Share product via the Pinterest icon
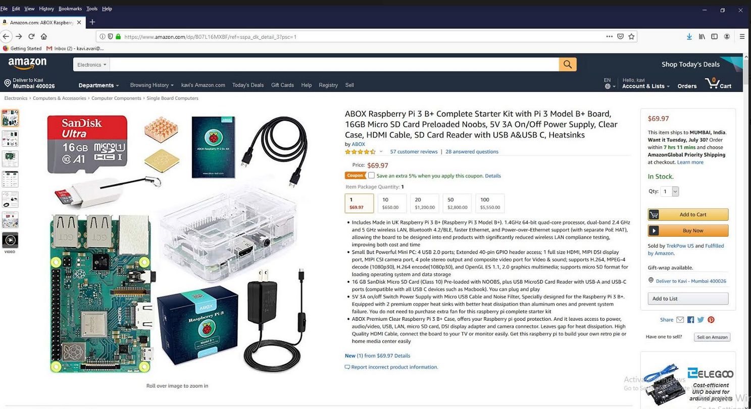The height and width of the screenshot is (409, 751). click(x=711, y=320)
